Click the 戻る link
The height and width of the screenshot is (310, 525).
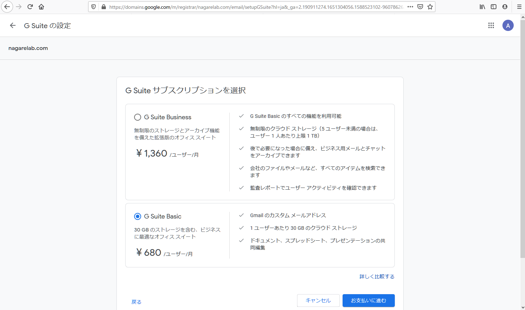point(136,302)
